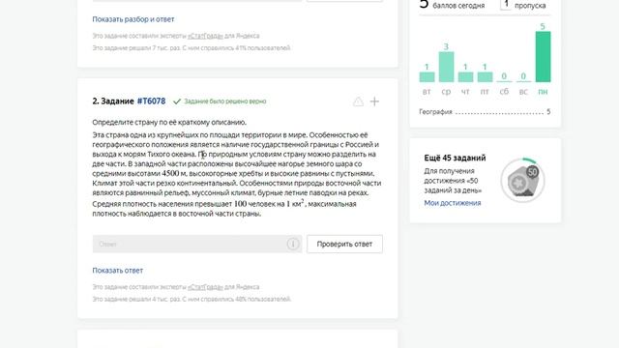Click the Показать разбор и ответ link

133,19
